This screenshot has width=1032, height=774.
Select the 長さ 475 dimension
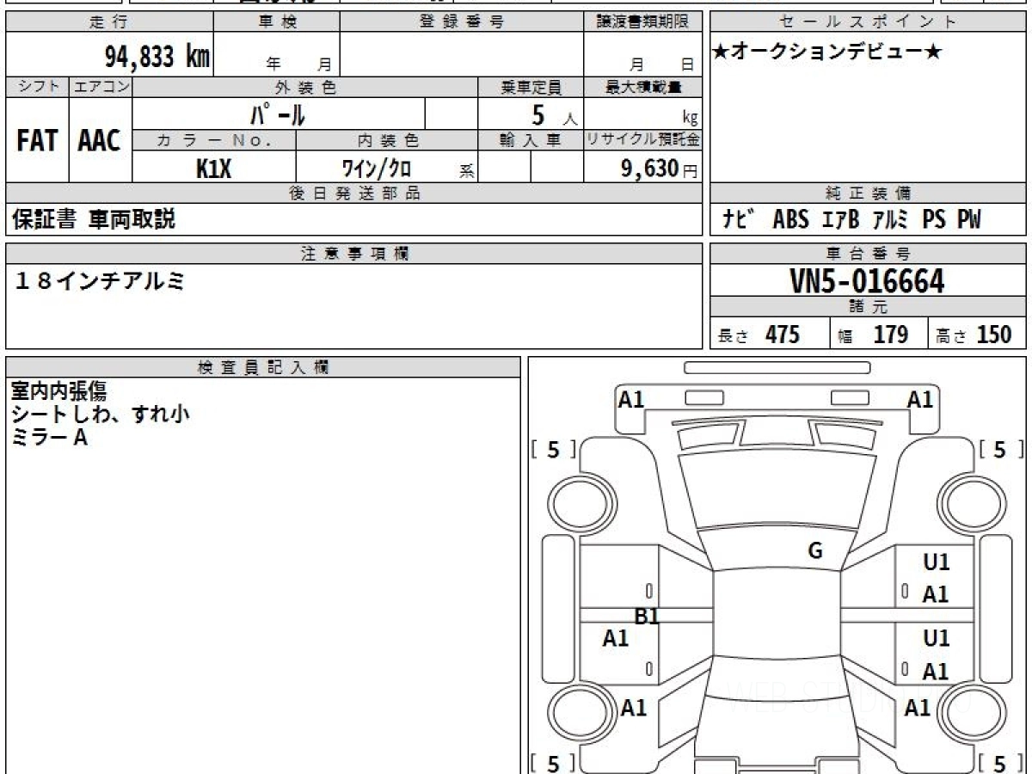coord(759,335)
